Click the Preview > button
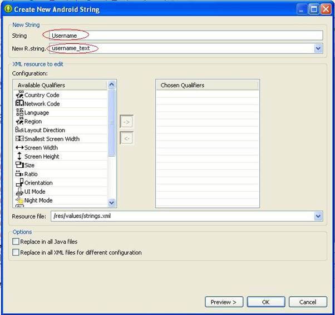Screen dimensions: 335x315 [x=224, y=302]
